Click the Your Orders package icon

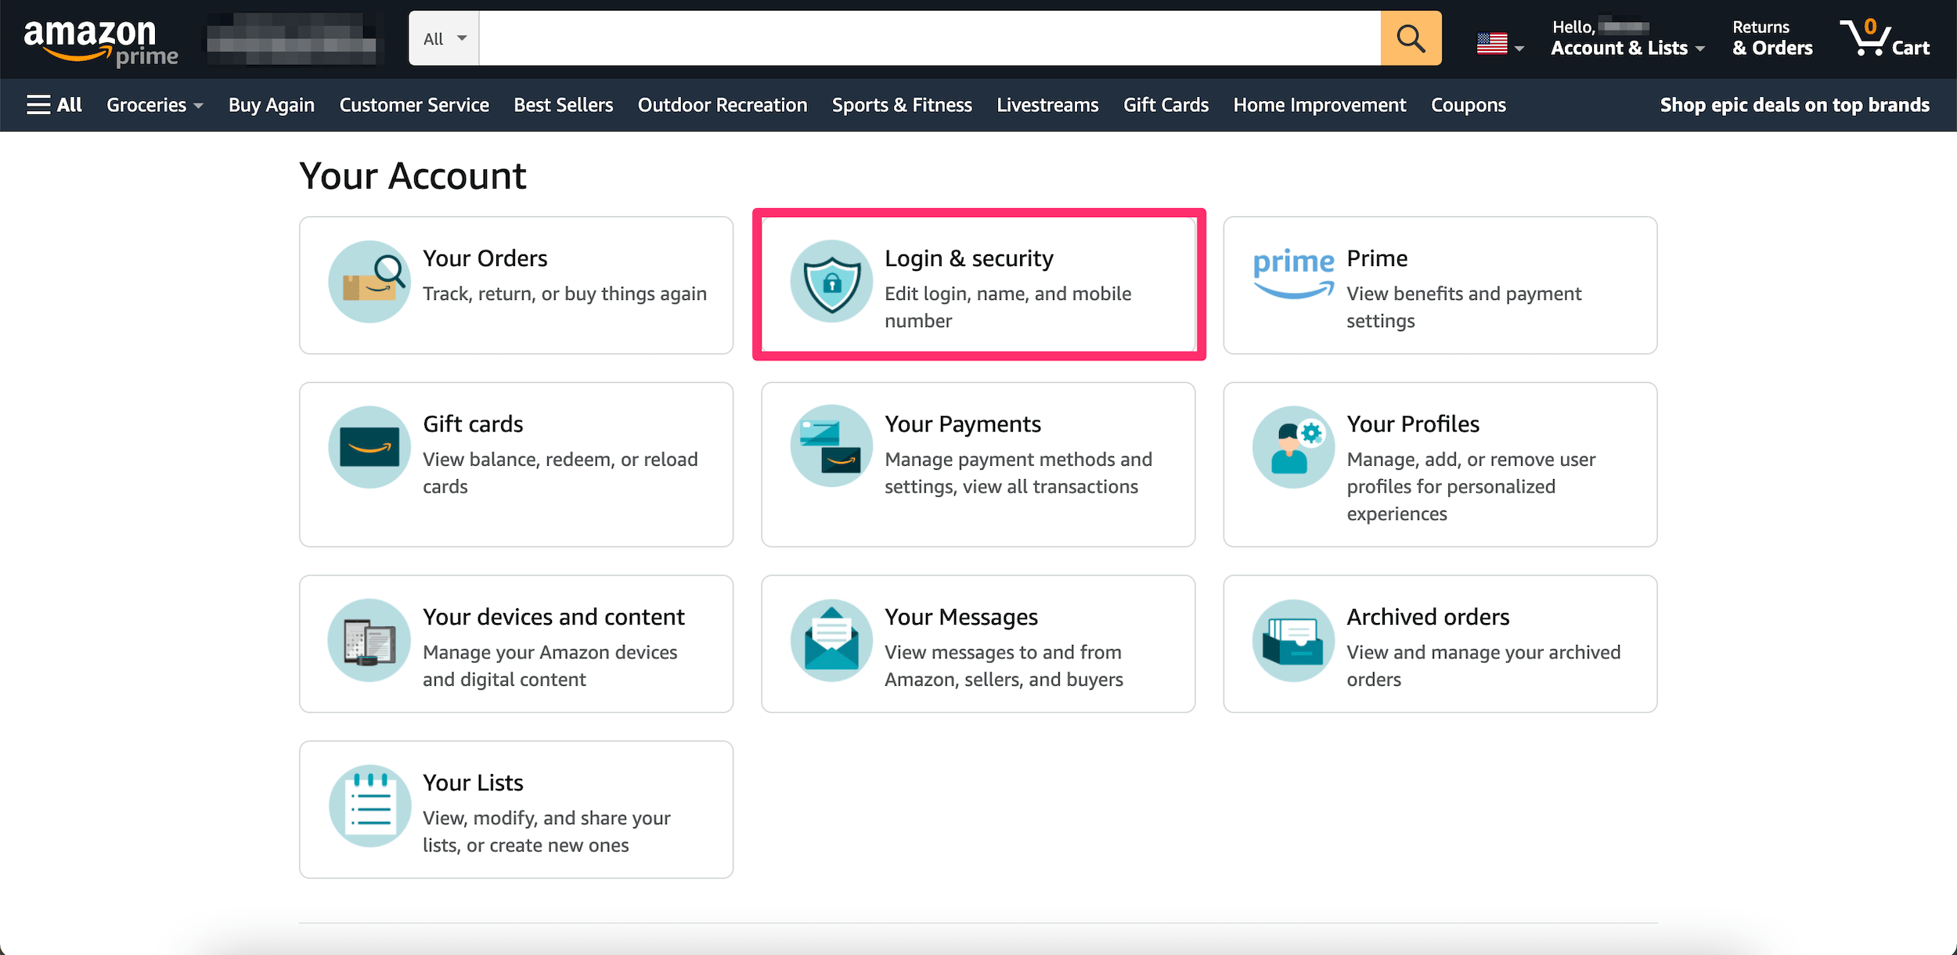pos(369,282)
